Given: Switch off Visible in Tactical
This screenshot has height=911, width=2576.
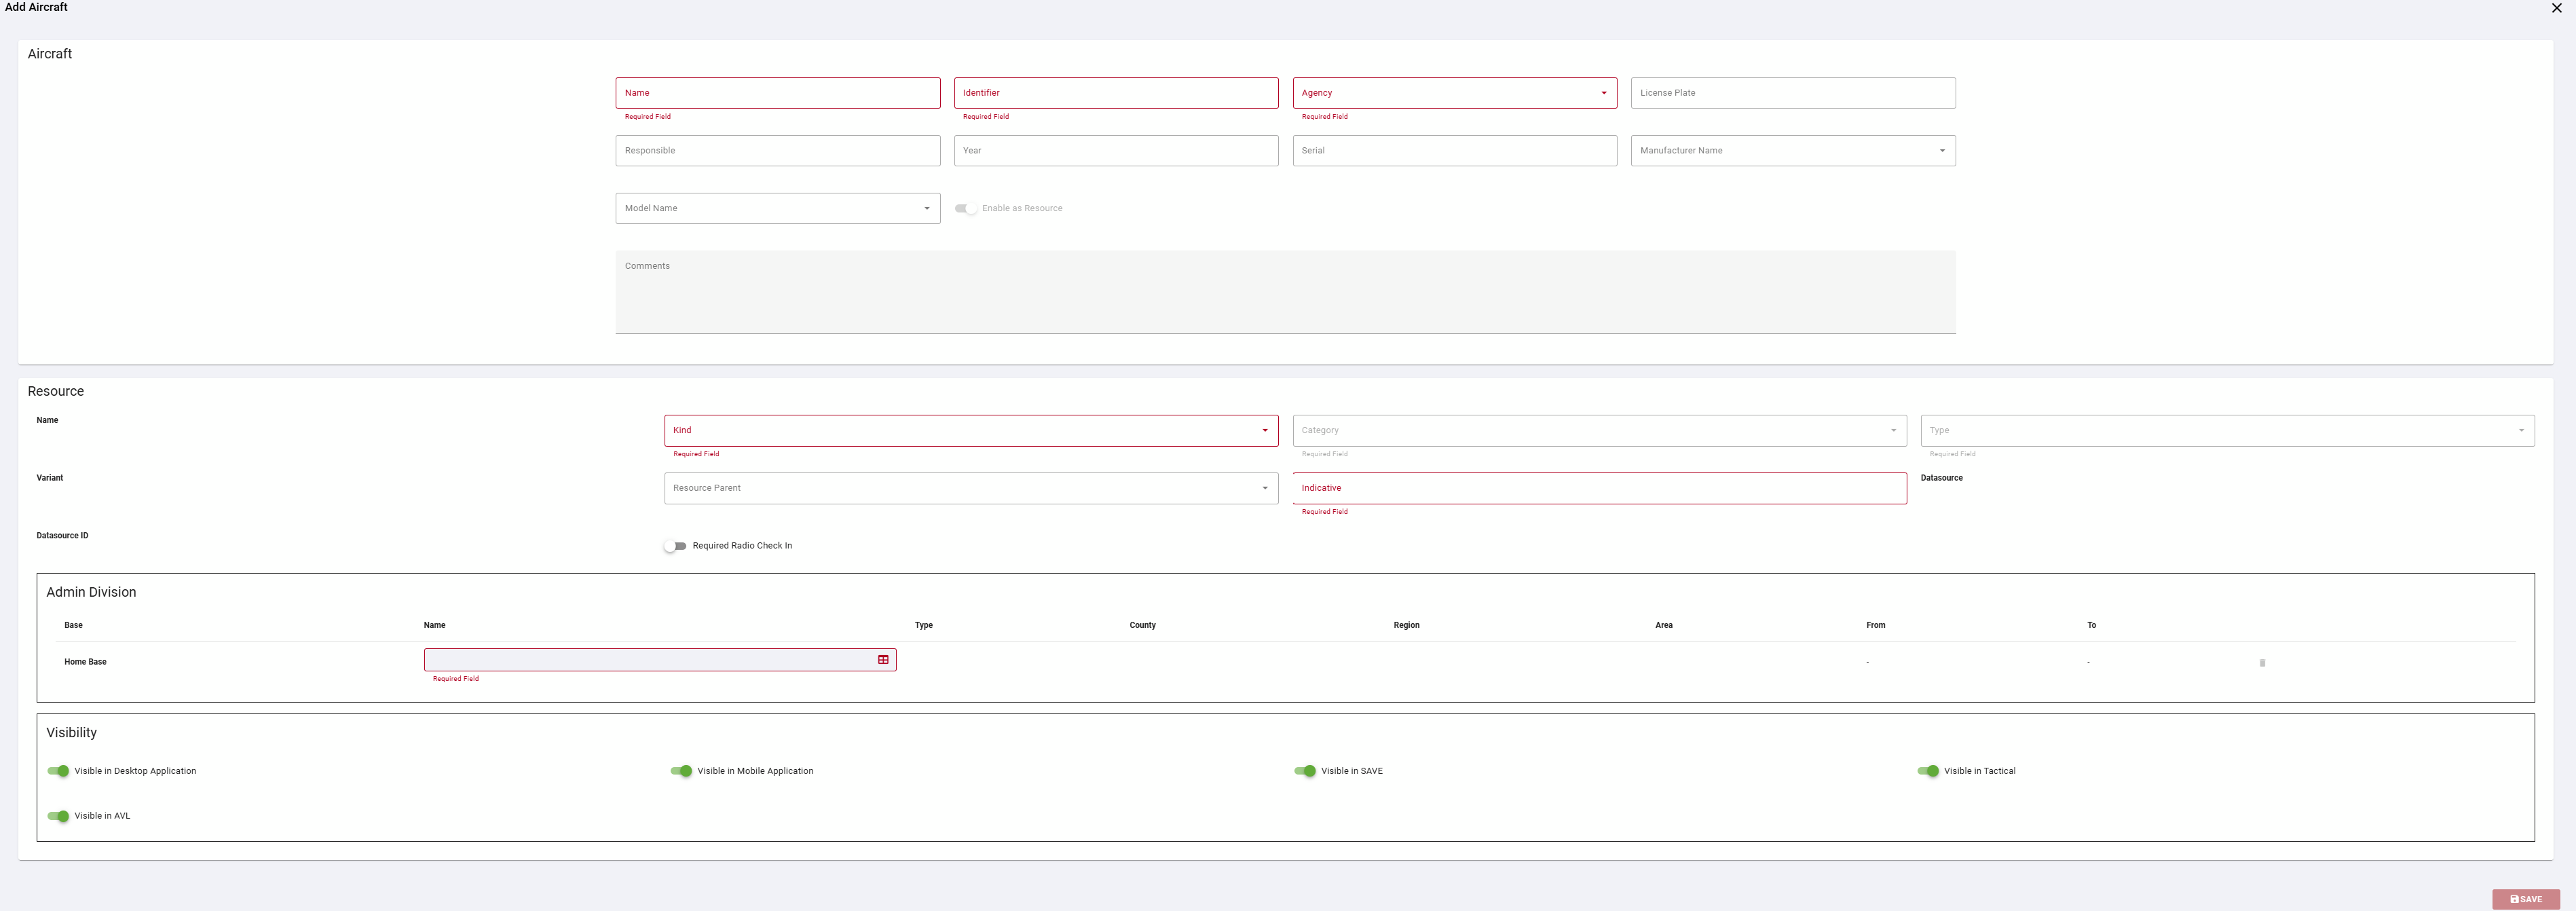Looking at the screenshot, I should (x=1928, y=771).
